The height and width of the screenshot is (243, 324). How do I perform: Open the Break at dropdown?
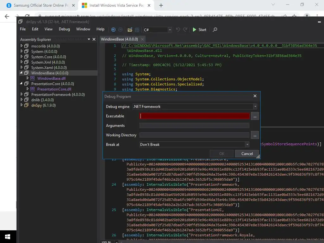click(x=194, y=144)
